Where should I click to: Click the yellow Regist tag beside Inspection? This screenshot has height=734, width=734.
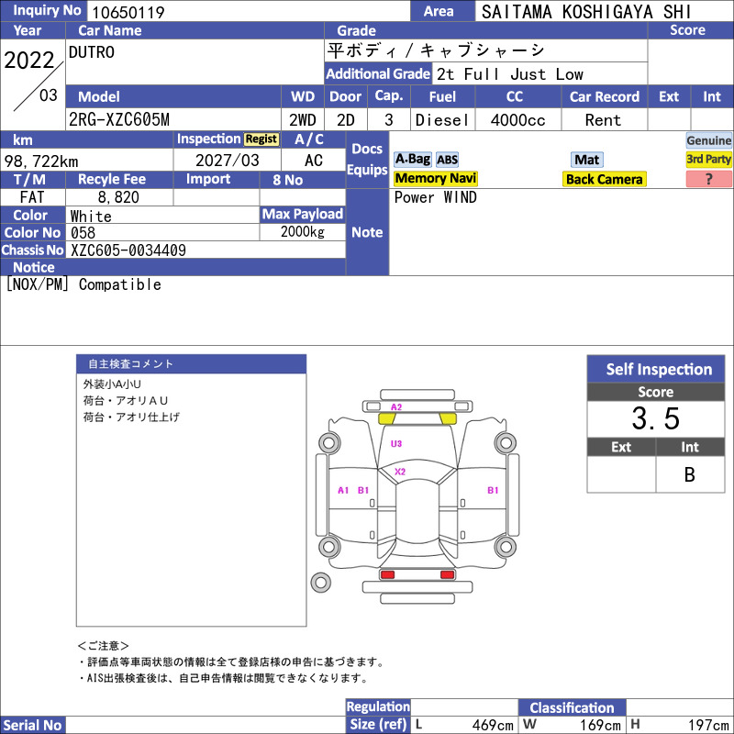tap(261, 139)
